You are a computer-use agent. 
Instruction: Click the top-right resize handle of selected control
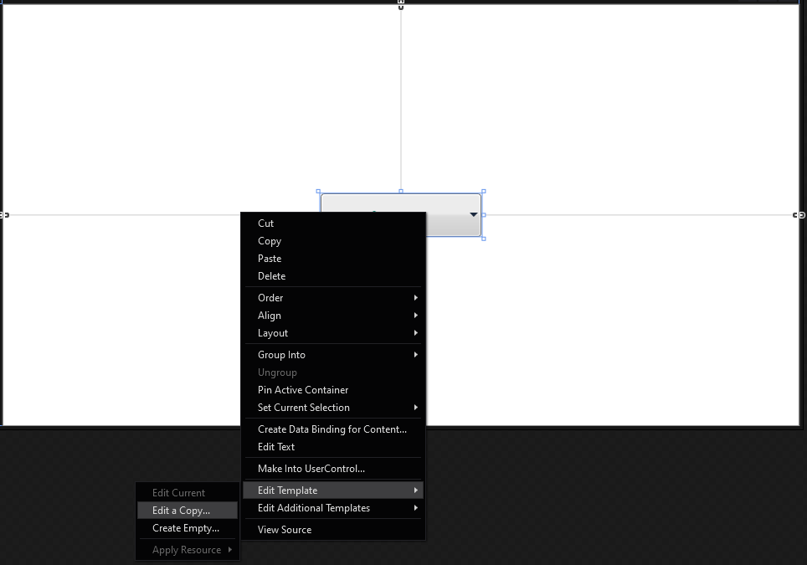[x=484, y=192]
